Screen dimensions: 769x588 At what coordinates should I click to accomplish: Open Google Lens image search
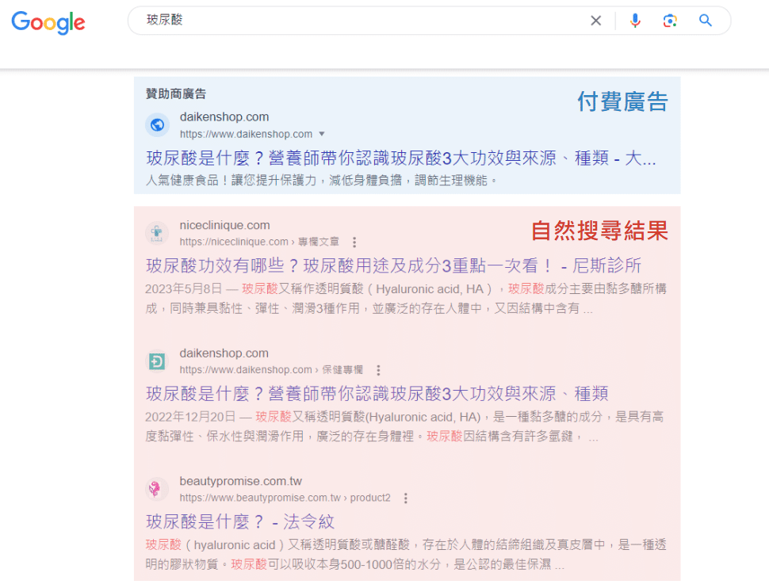point(670,21)
